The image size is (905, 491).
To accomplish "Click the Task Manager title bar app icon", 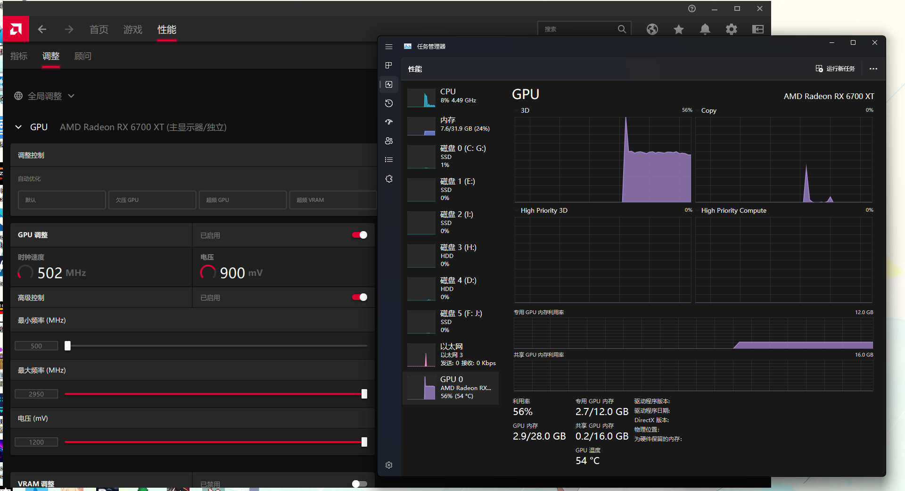I will pos(408,46).
